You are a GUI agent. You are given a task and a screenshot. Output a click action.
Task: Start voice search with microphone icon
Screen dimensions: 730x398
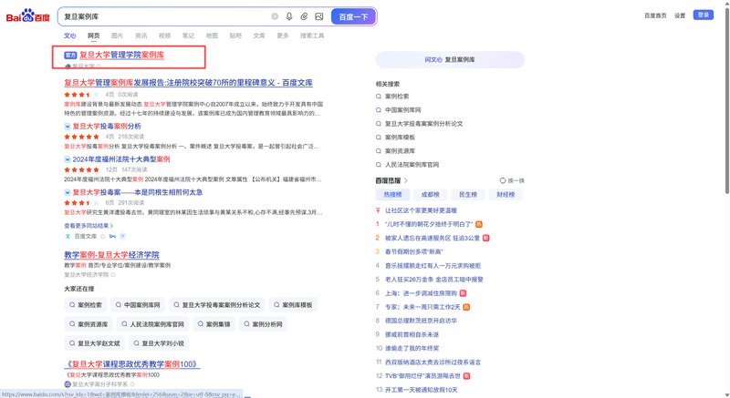[289, 16]
